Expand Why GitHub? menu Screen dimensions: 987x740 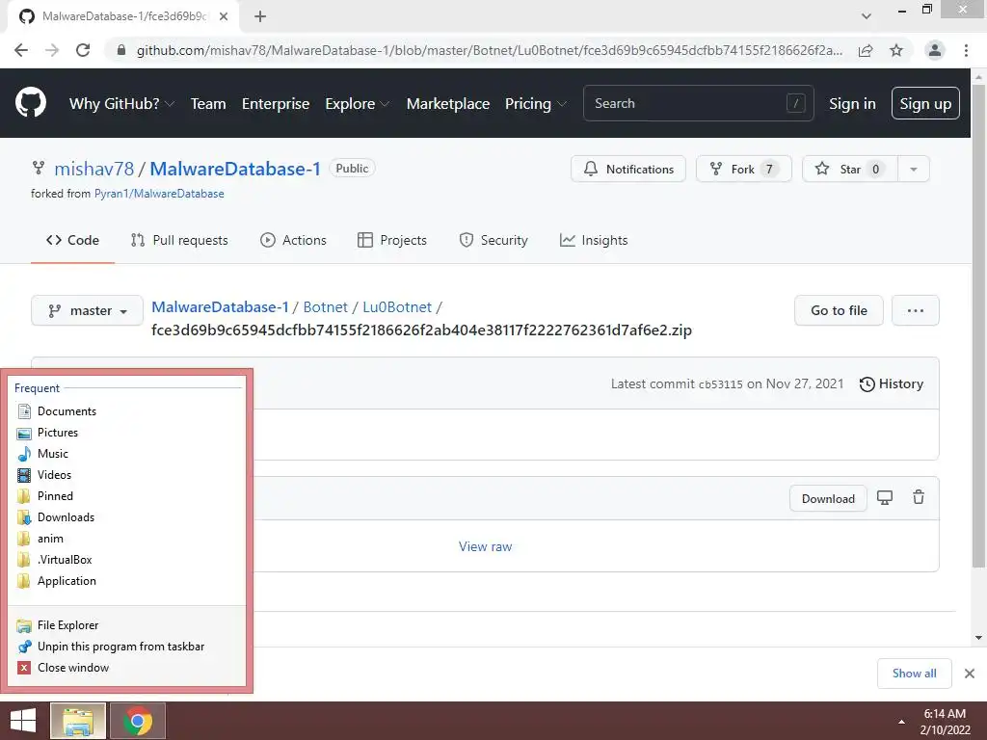coord(121,104)
